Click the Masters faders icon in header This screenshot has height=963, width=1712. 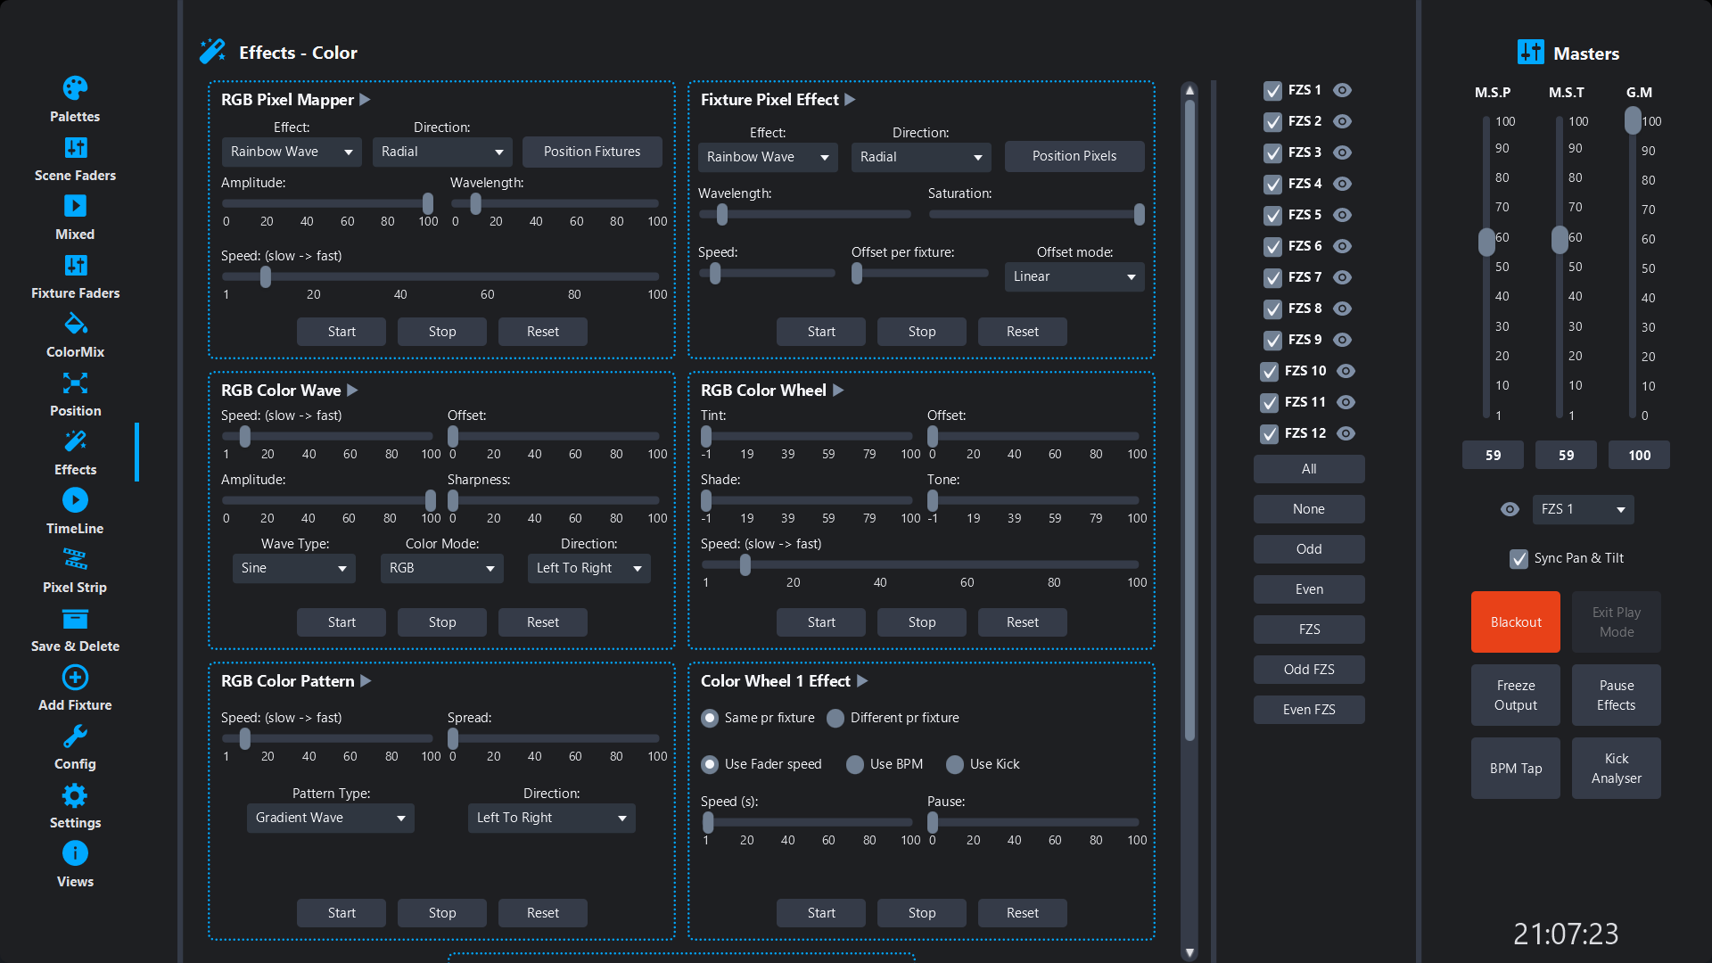pyautogui.click(x=1530, y=53)
